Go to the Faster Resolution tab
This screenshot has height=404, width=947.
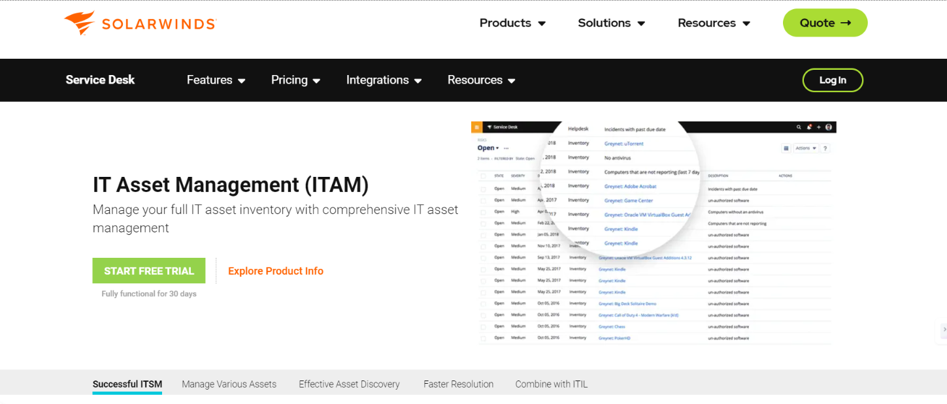(459, 384)
